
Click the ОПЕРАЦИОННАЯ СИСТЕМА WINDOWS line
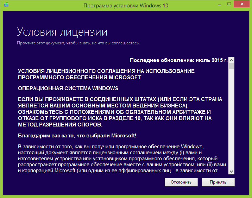point(68,88)
